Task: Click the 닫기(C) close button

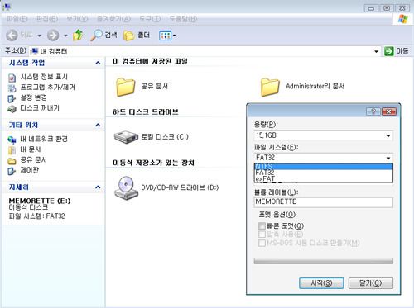Action: (x=371, y=283)
